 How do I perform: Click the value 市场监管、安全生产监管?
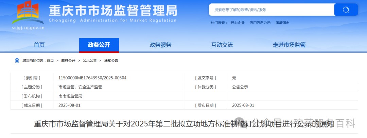[x=80, y=87]
